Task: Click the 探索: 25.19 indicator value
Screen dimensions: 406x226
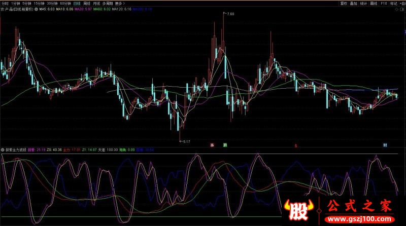Action: click(x=37, y=149)
